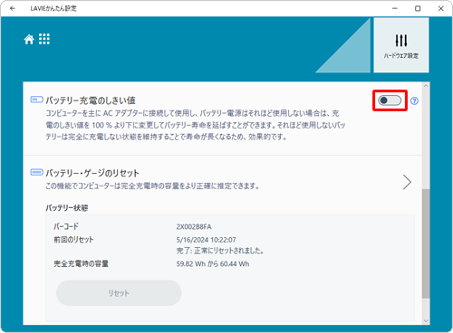The image size is (453, 333).
Task: Click the バッテリー充電のしきい値 title
Action: (91, 100)
